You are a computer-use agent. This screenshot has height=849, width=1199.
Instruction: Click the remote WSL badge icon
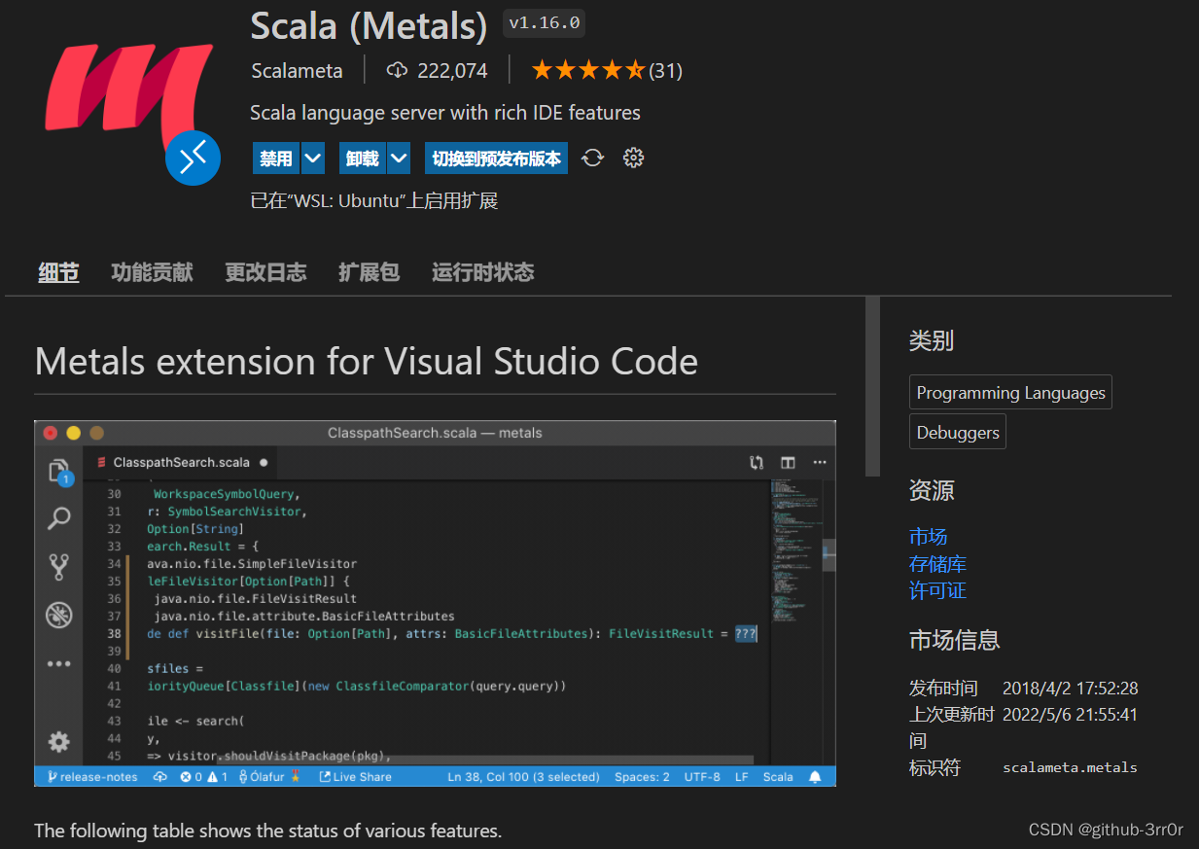tap(193, 158)
